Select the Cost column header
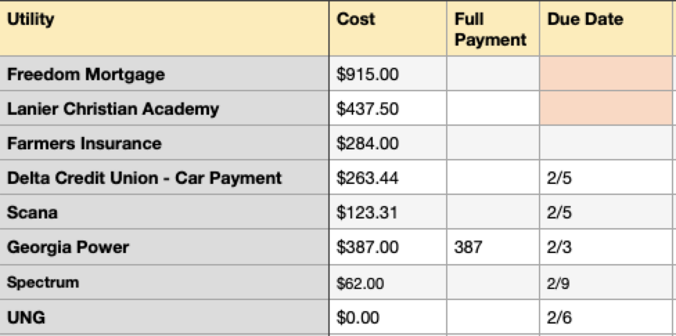The width and height of the screenshot is (676, 336). (x=387, y=29)
